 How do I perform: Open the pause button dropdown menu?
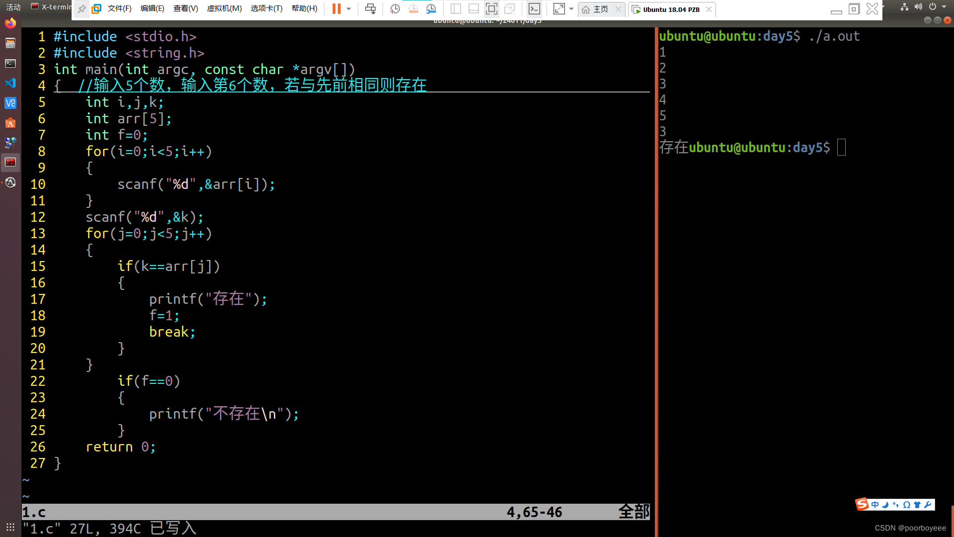coord(348,8)
